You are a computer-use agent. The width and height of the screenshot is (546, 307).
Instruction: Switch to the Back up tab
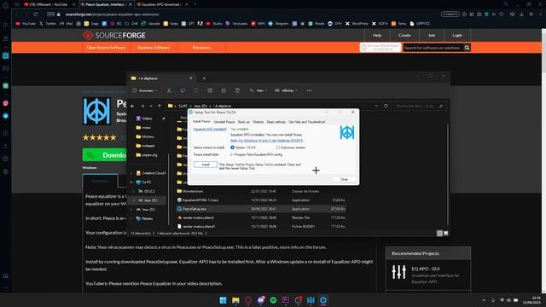click(243, 122)
